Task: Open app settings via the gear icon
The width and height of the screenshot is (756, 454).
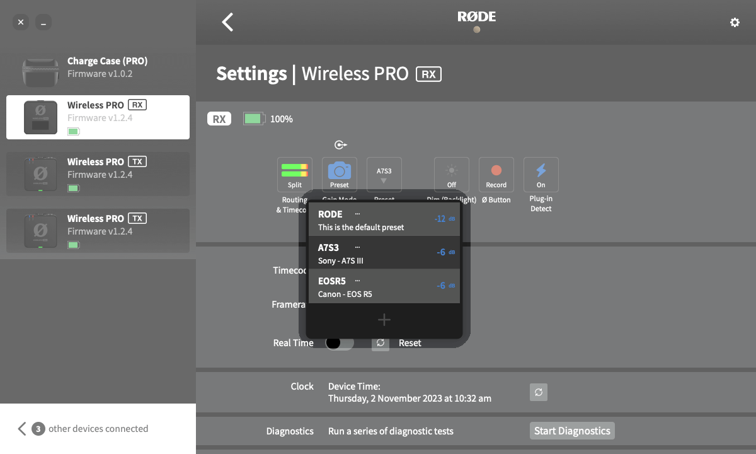Action: tap(735, 21)
